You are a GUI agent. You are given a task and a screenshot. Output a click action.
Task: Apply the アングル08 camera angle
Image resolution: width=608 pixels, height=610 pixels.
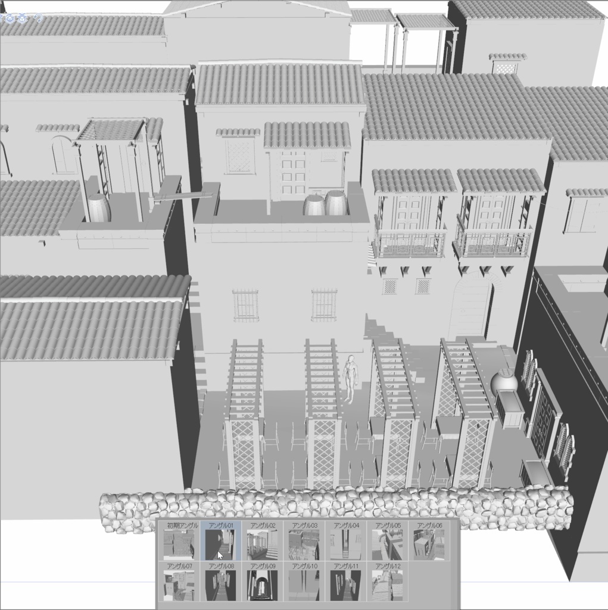click(x=220, y=581)
